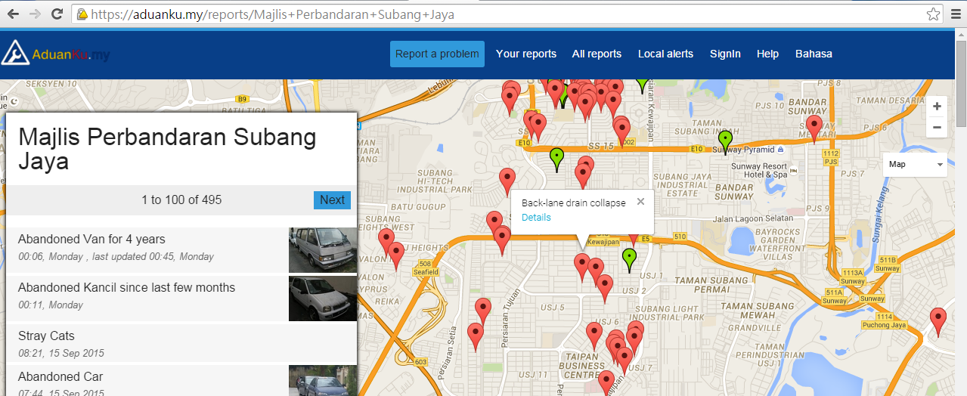Screen dimensions: 967x396
Task: Open the Abandoned Van for 4 years report
Action: click(x=91, y=240)
